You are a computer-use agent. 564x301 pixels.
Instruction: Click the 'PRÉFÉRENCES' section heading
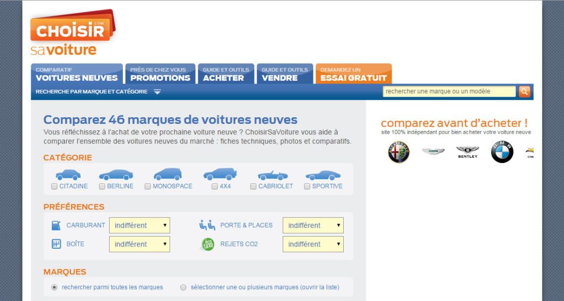point(74,207)
